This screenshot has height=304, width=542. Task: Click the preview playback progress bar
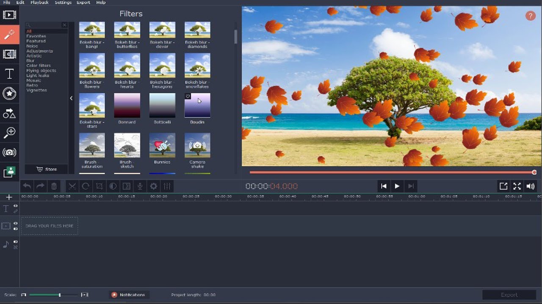point(392,172)
